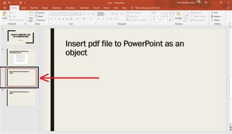Open the Text Direction dropdown
Screen dimensions: 232x134
coord(134,13)
